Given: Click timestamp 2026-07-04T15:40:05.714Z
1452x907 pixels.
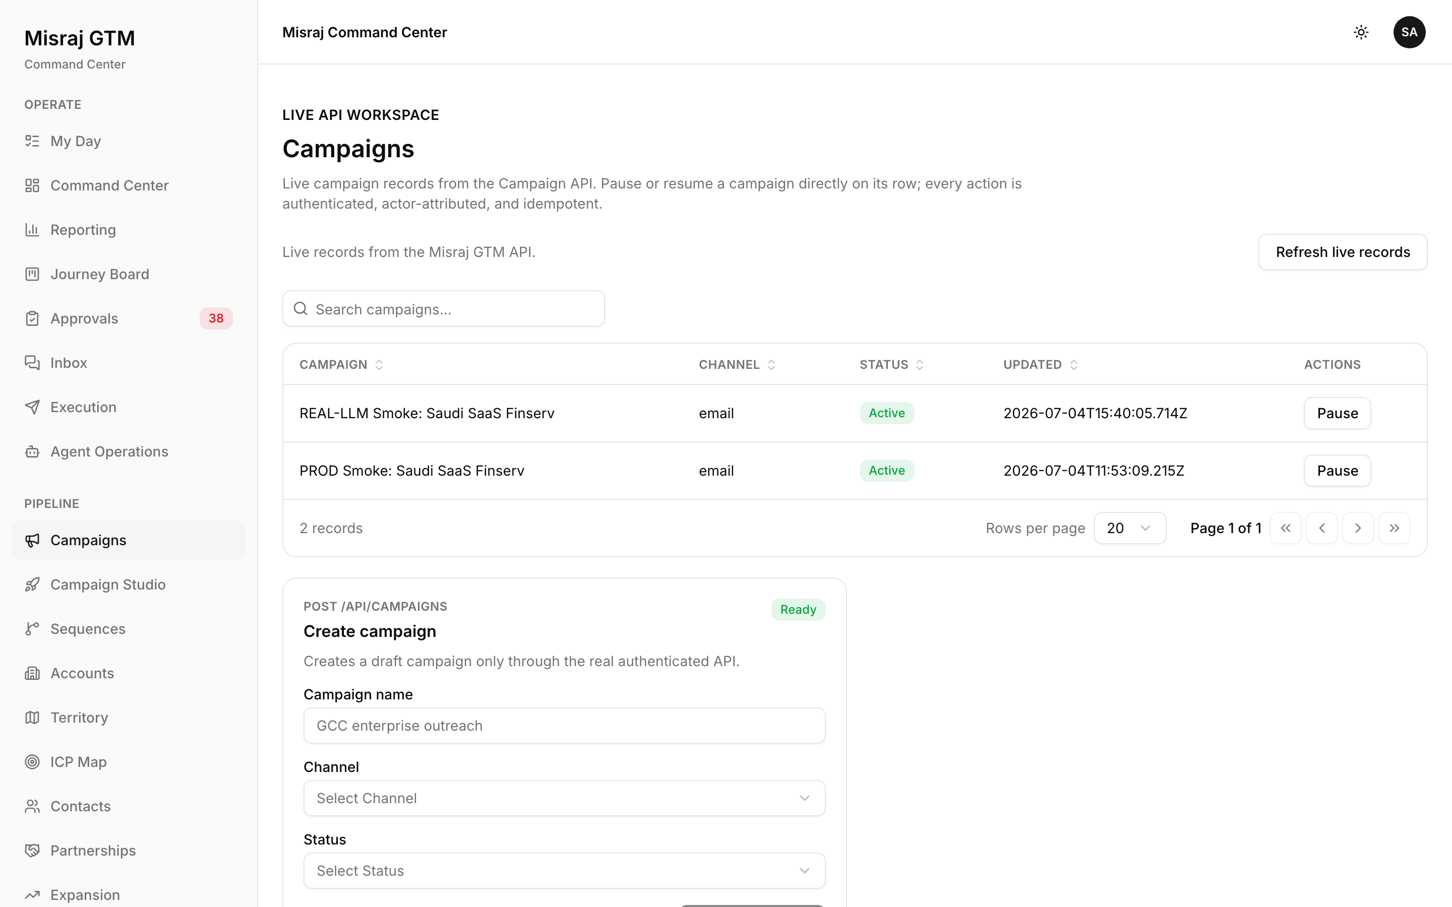Looking at the screenshot, I should point(1095,413).
